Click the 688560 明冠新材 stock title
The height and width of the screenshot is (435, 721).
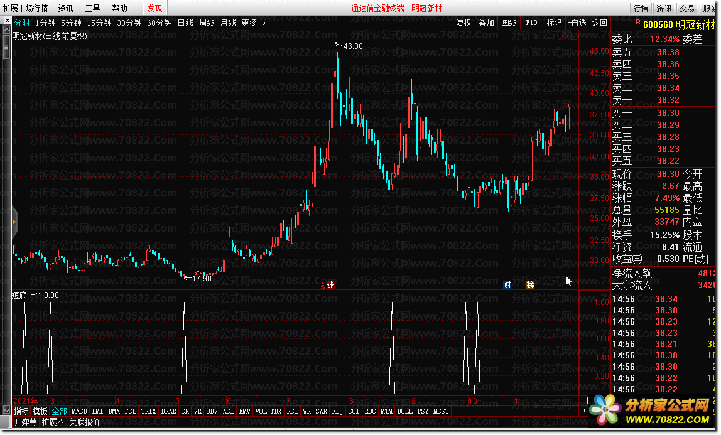[679, 24]
